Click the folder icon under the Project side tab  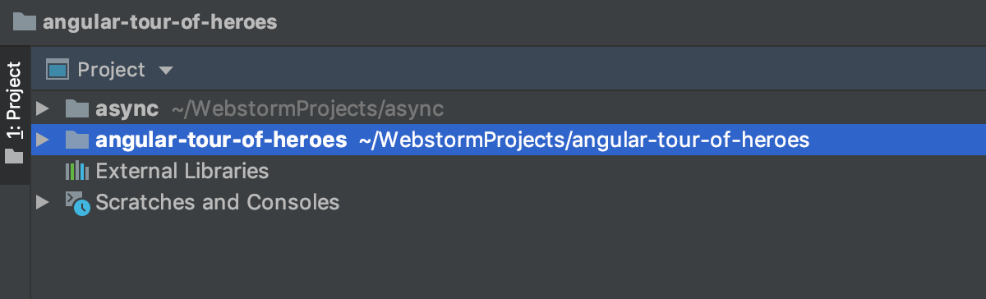[14, 156]
